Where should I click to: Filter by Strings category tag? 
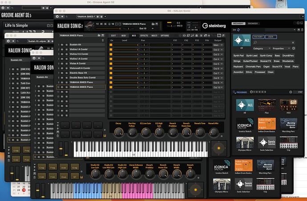(237, 61)
